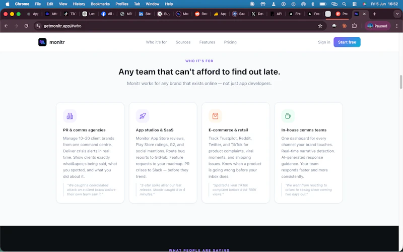
Task: Click the In-house comms teams heading
Action: point(304,130)
